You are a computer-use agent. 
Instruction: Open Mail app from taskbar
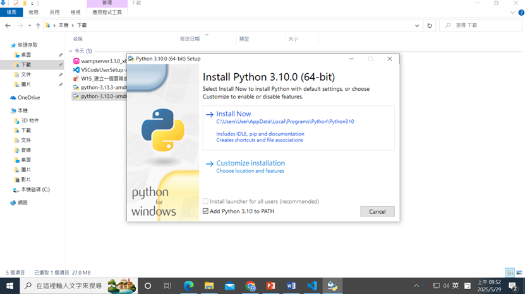point(230,286)
